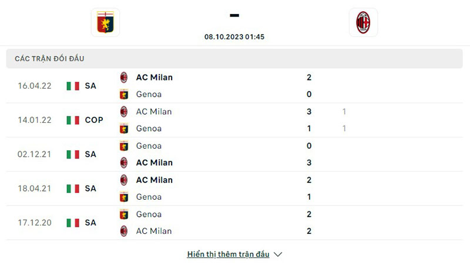Click AC Milan logo in the 16.04.22 match
Image resolution: width=470 pixels, height=272 pixels.
pos(124,77)
